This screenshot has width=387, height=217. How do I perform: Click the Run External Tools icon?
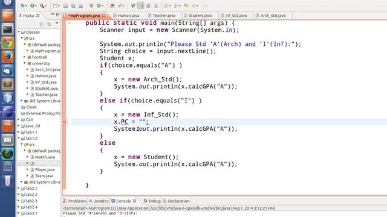[x=42, y=5]
